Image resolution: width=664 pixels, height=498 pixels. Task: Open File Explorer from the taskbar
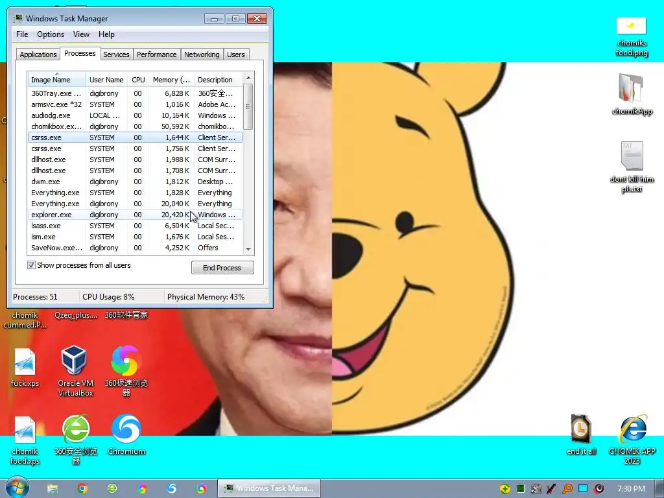(x=53, y=488)
